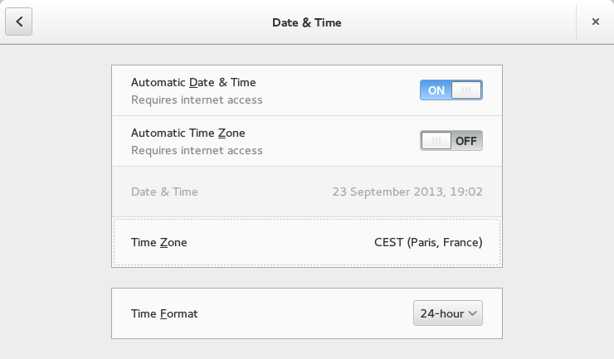This screenshot has width=614, height=359.
Task: Click the 23 September 2013, 19:02 value
Action: 407,192
